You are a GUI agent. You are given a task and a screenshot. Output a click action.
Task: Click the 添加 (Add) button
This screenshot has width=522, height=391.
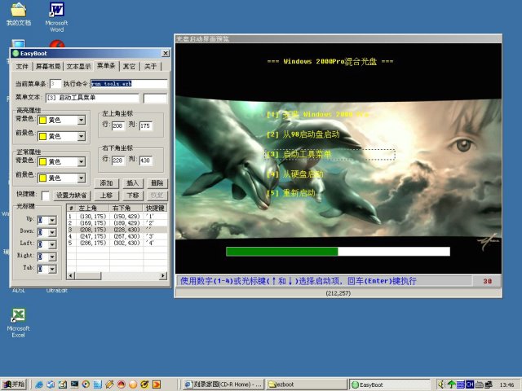pyautogui.click(x=106, y=183)
